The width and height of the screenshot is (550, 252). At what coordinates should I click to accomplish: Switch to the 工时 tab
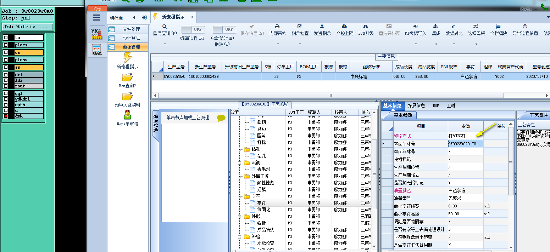(x=451, y=105)
